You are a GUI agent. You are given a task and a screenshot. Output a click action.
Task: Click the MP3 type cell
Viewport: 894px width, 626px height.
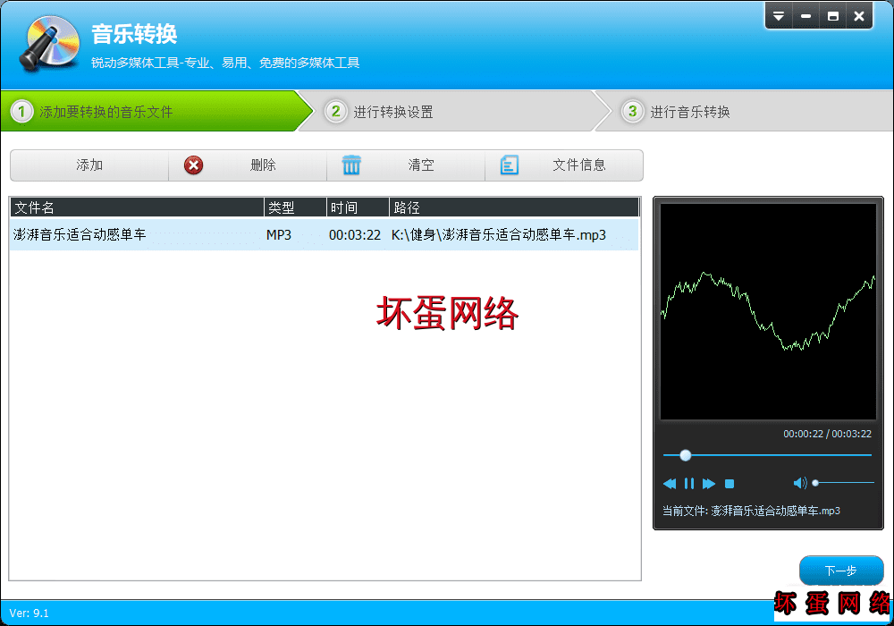pyautogui.click(x=279, y=235)
